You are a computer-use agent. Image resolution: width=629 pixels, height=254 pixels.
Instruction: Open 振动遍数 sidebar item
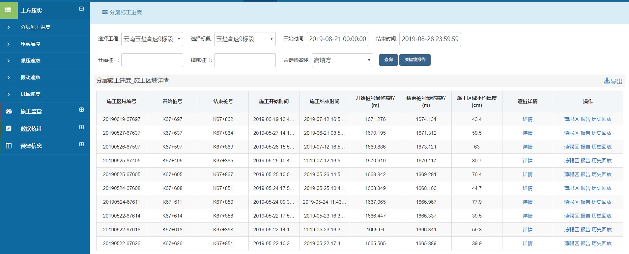tap(30, 78)
